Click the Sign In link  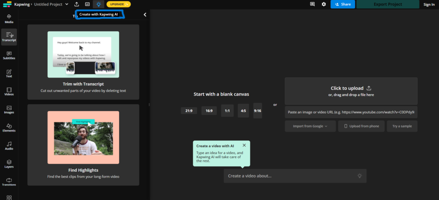[429, 4]
